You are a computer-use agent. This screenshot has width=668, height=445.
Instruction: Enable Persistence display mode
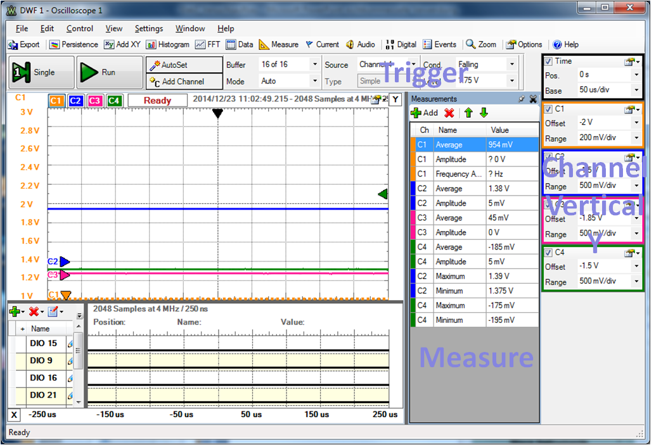click(74, 44)
